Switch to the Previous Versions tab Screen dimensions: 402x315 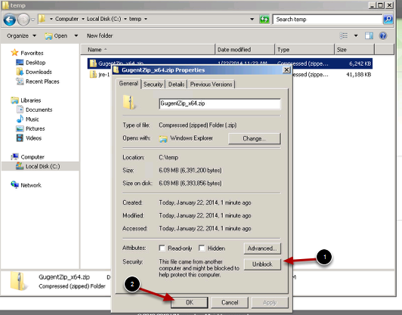pos(212,85)
